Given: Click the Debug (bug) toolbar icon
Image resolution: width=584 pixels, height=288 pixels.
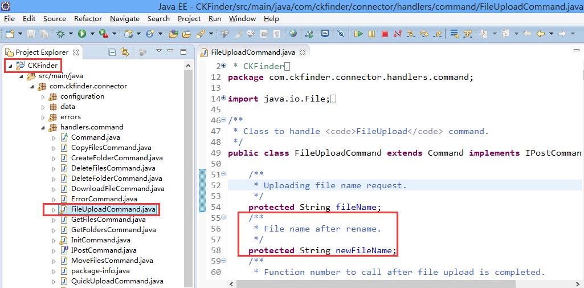Looking at the screenshot, I should (x=60, y=34).
